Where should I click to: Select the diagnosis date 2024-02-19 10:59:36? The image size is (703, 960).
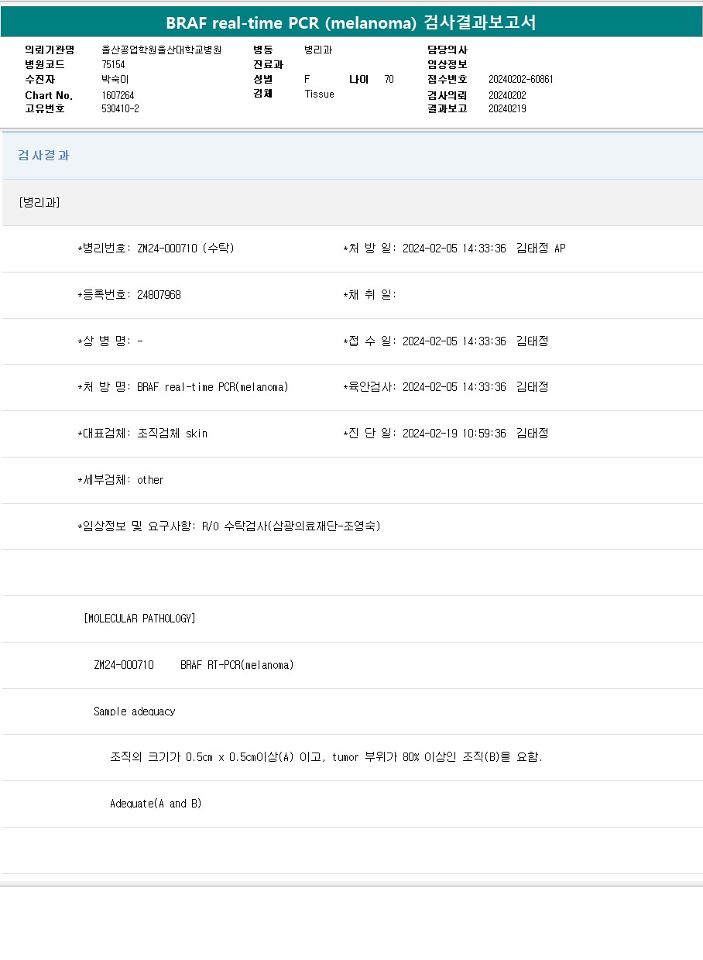pyautogui.click(x=454, y=434)
